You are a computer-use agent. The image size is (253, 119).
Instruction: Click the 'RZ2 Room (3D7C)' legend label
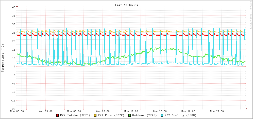coord(111,115)
